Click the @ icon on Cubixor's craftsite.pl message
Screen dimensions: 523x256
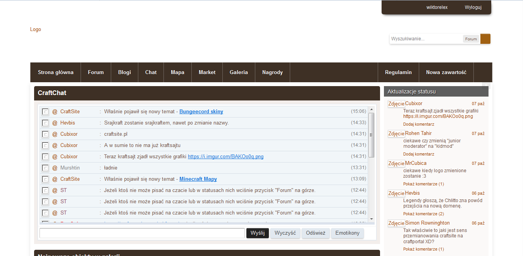click(55, 134)
